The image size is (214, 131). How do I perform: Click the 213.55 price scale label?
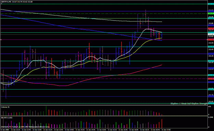click(211, 43)
